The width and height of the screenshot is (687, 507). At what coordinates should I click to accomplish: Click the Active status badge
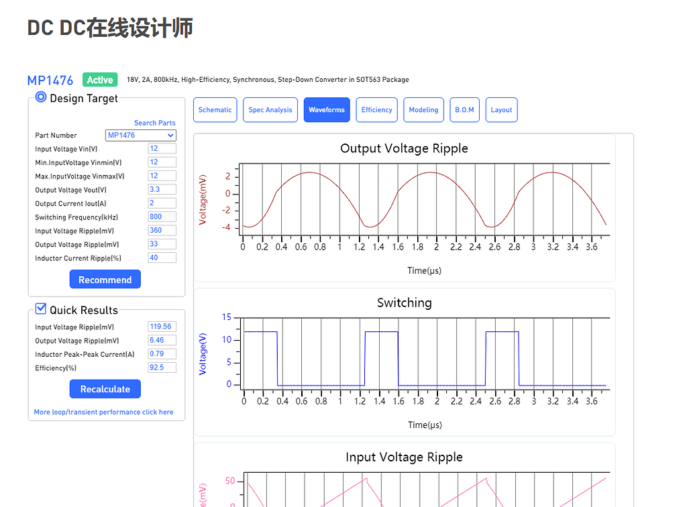pos(99,79)
